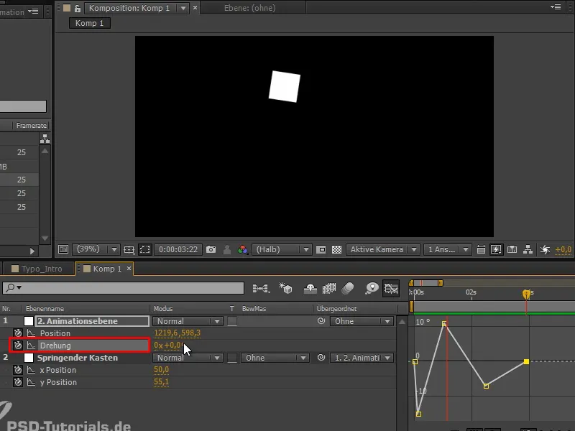575x431 pixels.
Task: Click the white label swatch of Springender Kasten
Action: [x=29, y=358]
